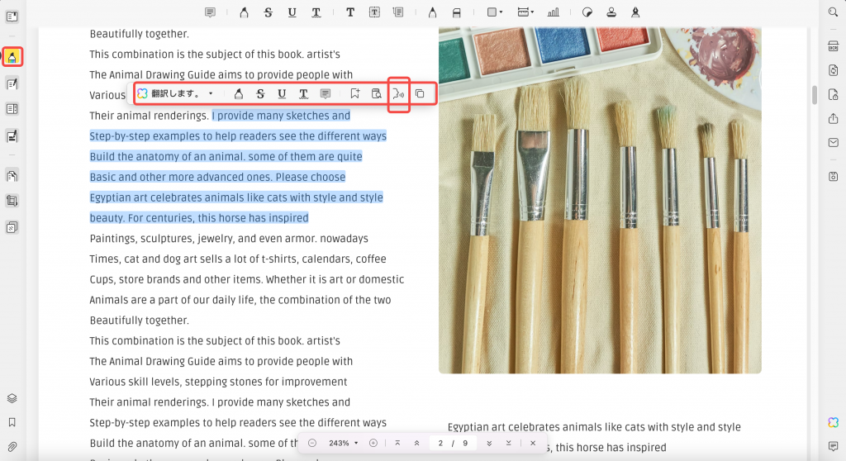Add bookmark from the floating selection toolbar

click(354, 94)
